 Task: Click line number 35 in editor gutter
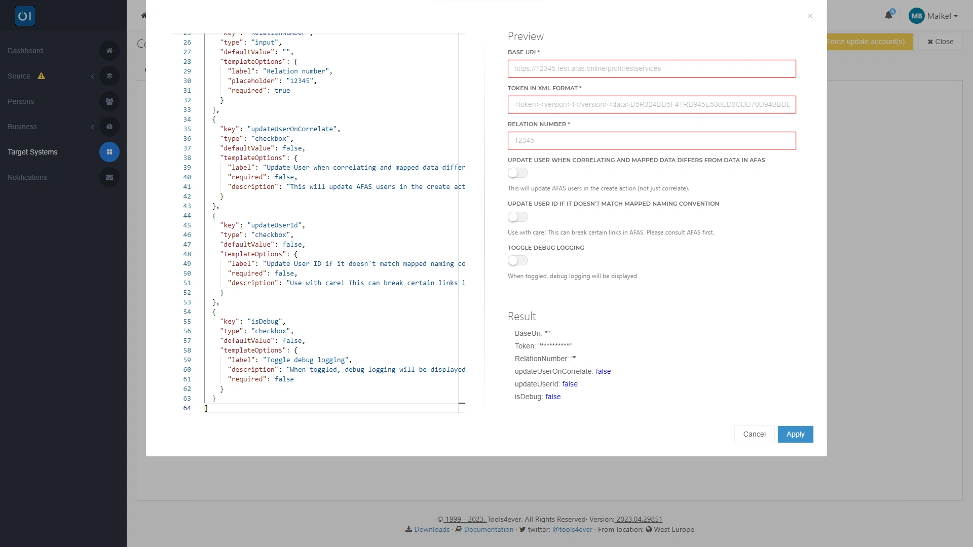tap(187, 129)
